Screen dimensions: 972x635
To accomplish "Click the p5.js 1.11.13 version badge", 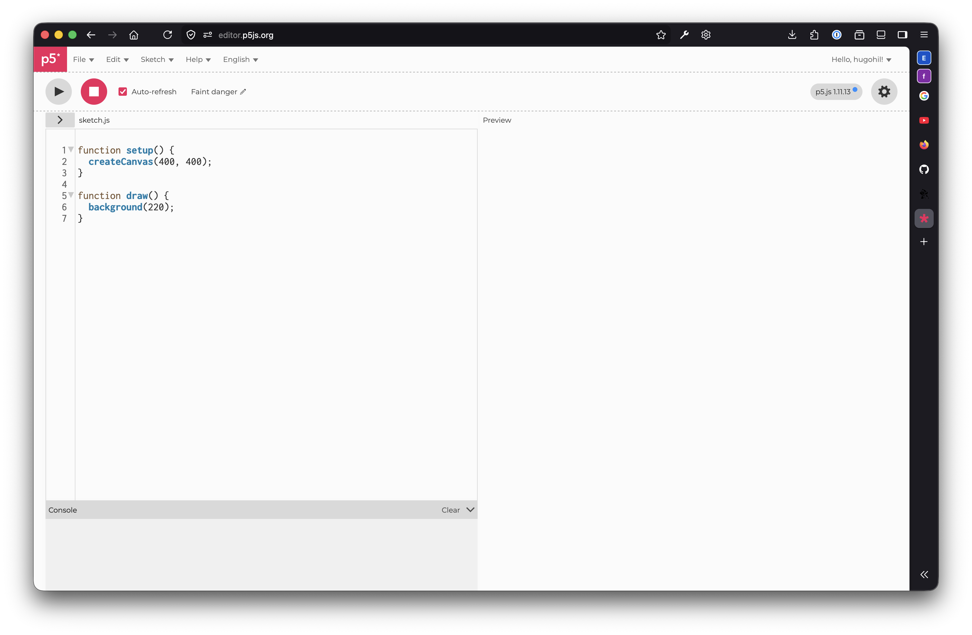I will pos(836,92).
